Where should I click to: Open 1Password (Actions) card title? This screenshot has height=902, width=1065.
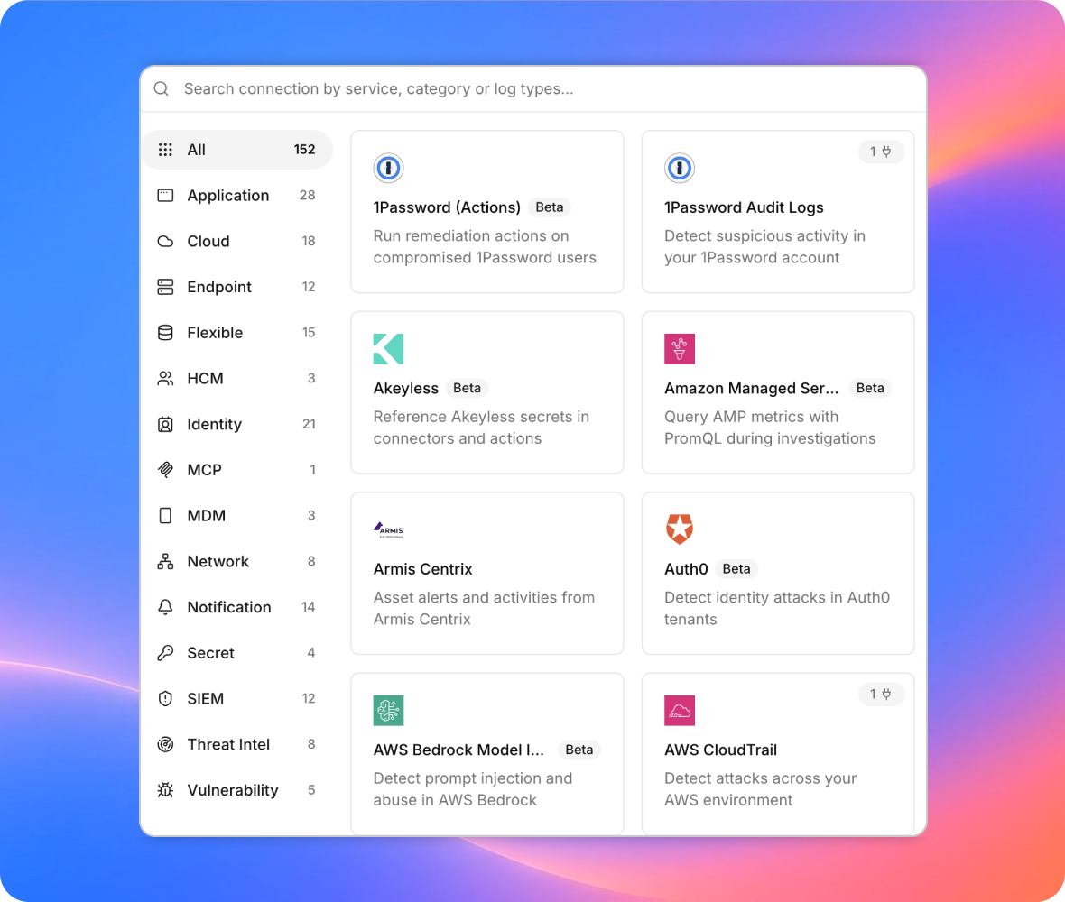pyautogui.click(x=447, y=207)
